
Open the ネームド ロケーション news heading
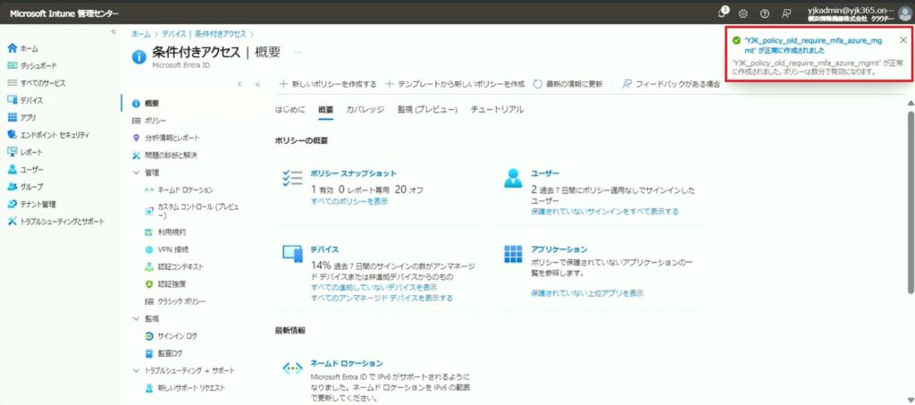(x=347, y=364)
